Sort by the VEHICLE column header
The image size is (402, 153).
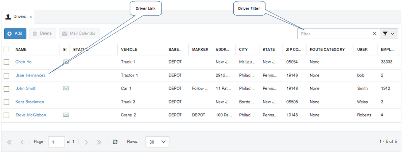(x=129, y=50)
